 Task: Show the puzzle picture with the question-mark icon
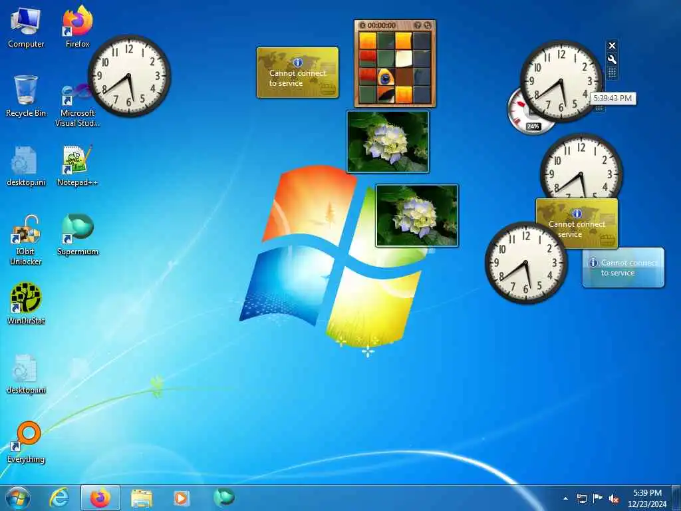418,25
